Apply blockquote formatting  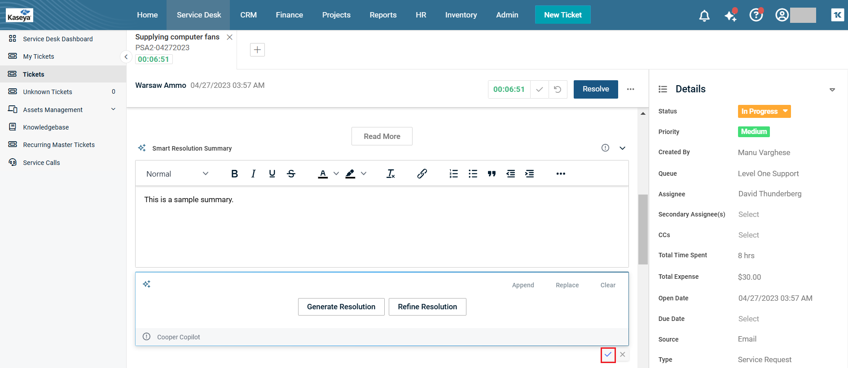[x=492, y=174]
